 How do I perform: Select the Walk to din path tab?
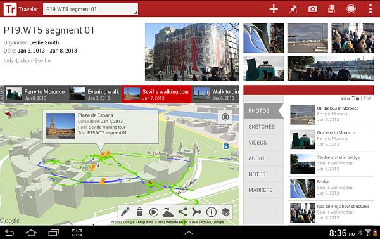click(x=216, y=94)
